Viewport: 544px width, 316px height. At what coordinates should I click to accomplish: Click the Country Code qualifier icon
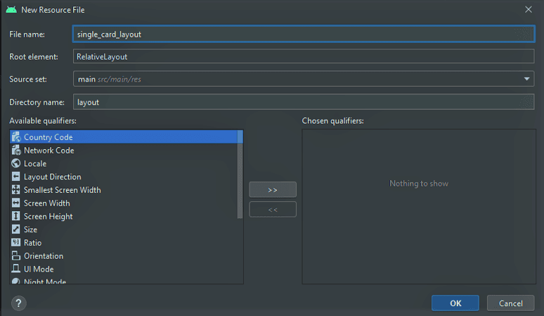pos(16,137)
